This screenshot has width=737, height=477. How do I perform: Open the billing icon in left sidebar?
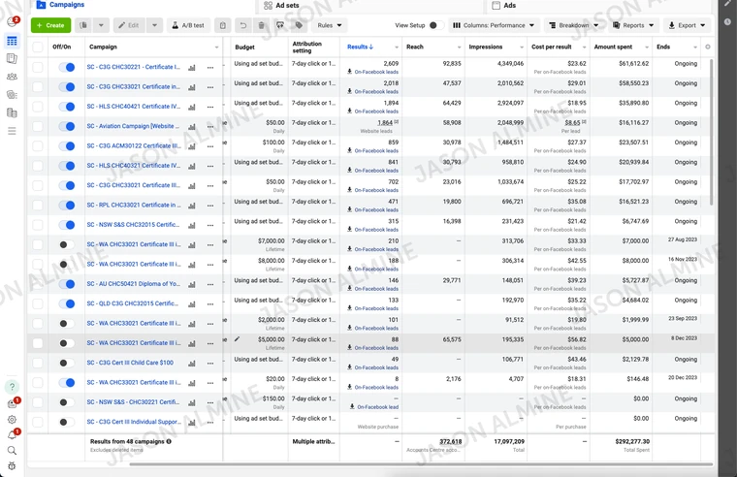click(13, 112)
